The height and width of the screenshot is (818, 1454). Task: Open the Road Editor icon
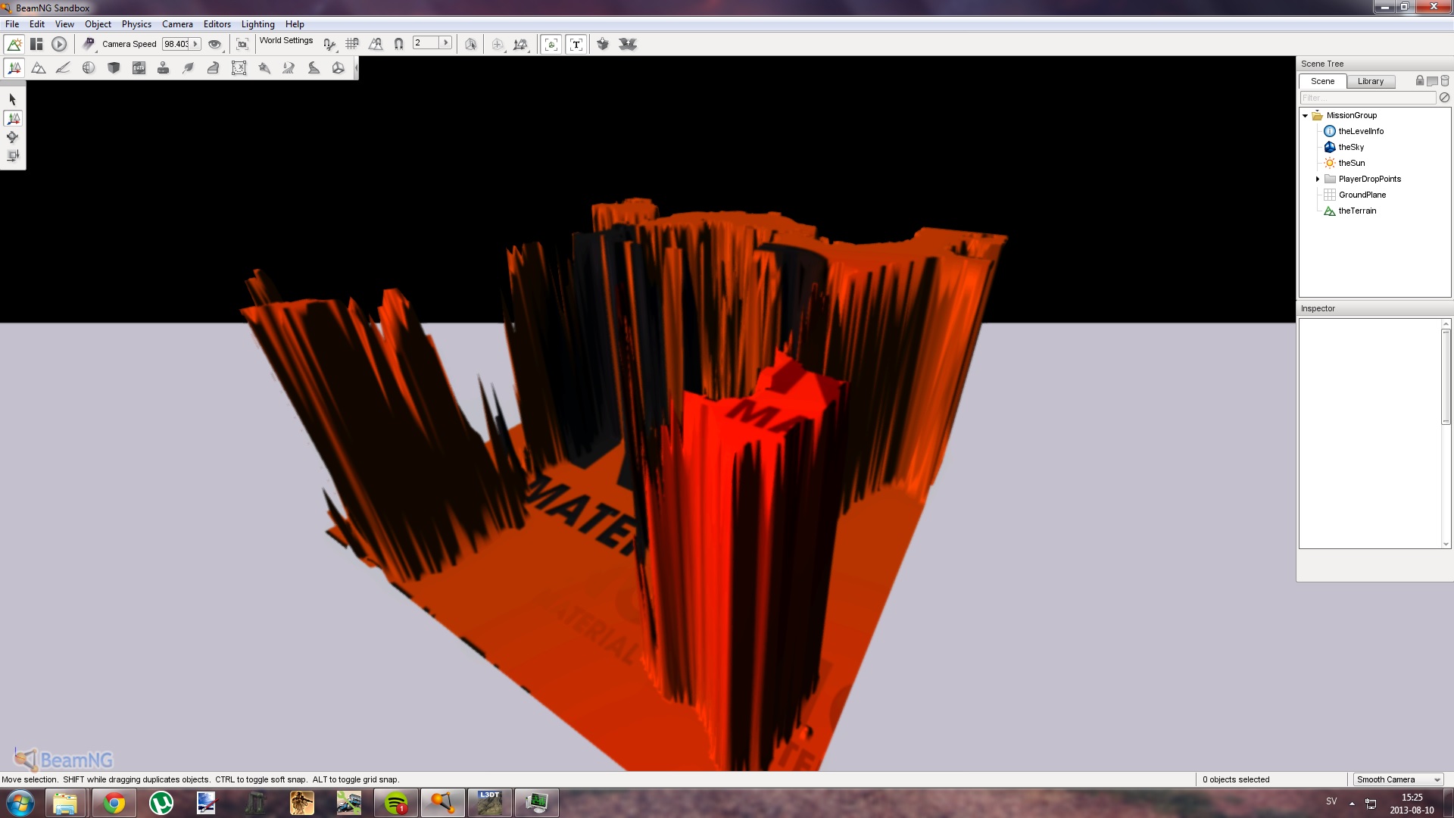(x=314, y=68)
